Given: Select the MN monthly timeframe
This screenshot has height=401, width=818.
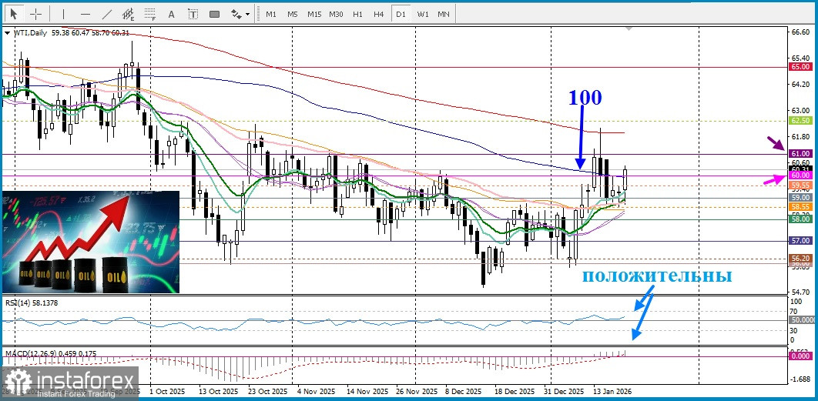Looking at the screenshot, I should 444,14.
